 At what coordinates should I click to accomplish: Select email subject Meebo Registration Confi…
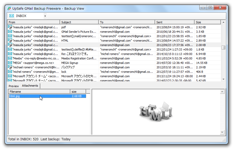tap(79, 58)
